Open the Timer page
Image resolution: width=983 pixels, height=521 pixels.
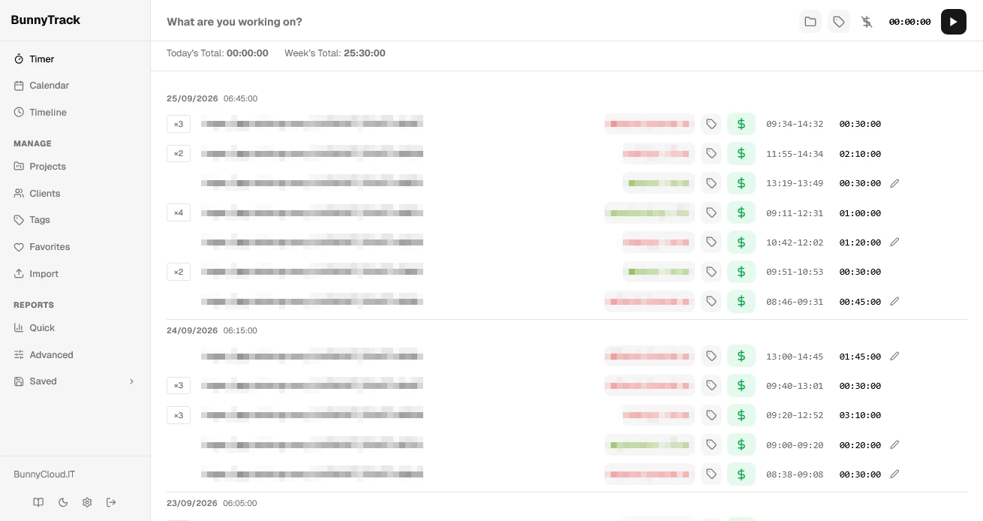75,59
